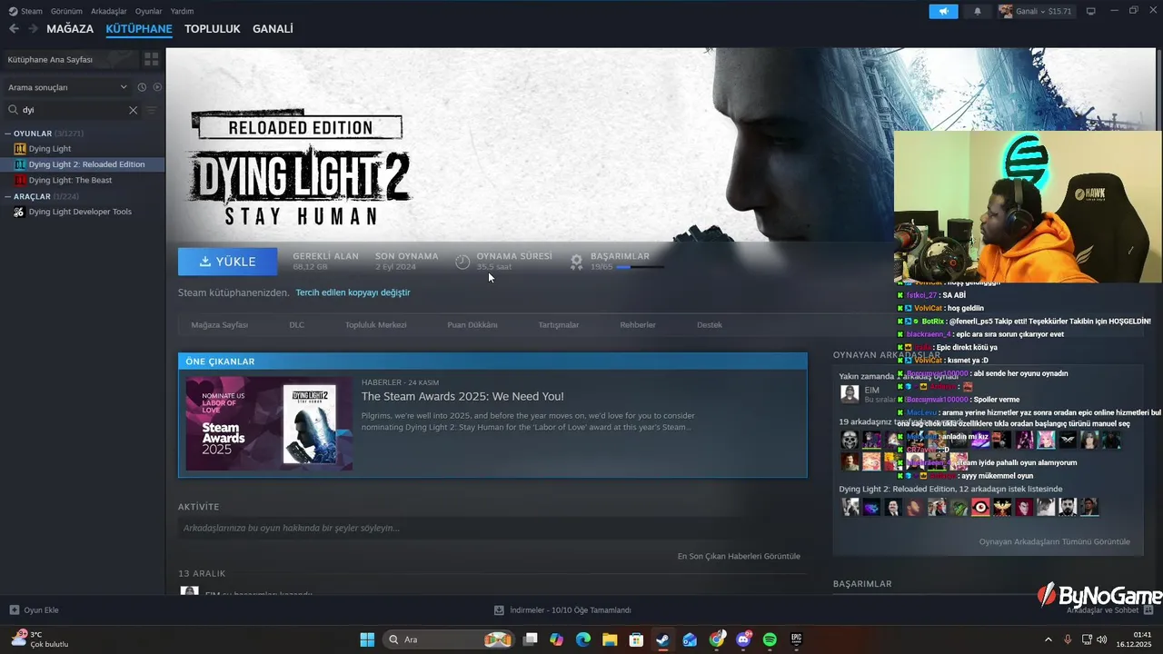Open Oyun Ekle plus icon
The width and height of the screenshot is (1163, 654).
tap(14, 610)
